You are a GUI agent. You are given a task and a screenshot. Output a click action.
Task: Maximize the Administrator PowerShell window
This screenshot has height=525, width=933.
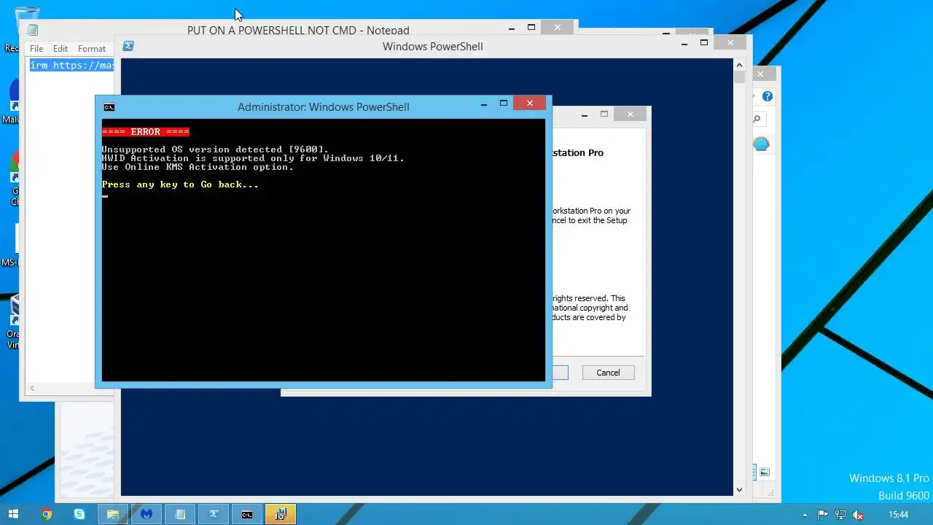(503, 104)
